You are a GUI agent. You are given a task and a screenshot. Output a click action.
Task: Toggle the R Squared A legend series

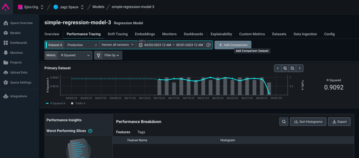pyautogui.click(x=55, y=103)
